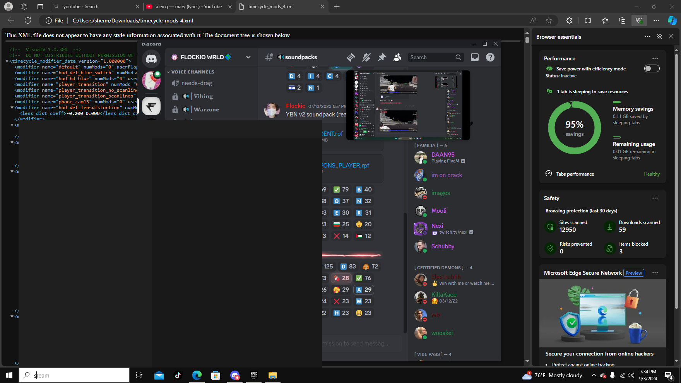Click the address bar file path

coord(133,21)
